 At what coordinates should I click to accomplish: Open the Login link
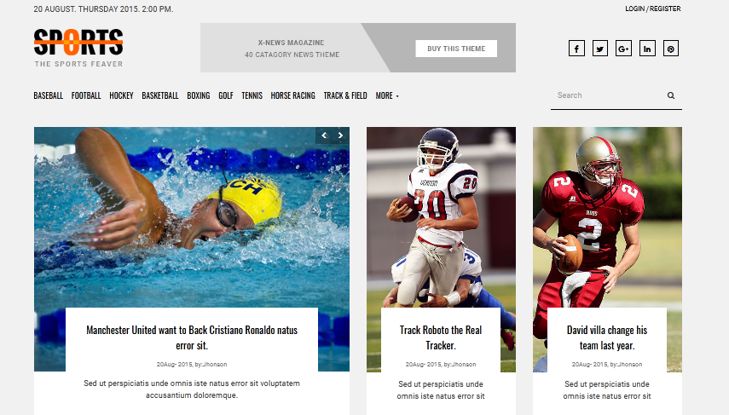(634, 9)
